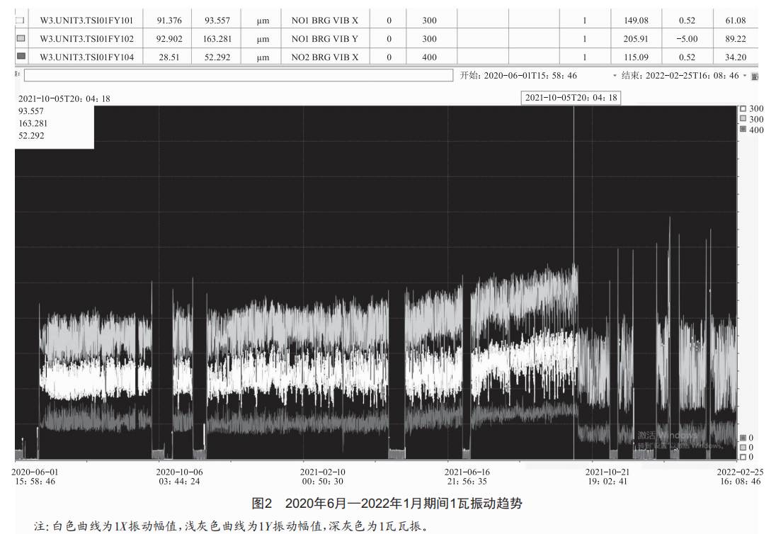776x534 pixels.
Task: Toggle the top-right dark axis marker labeled 400
Action: point(743,130)
